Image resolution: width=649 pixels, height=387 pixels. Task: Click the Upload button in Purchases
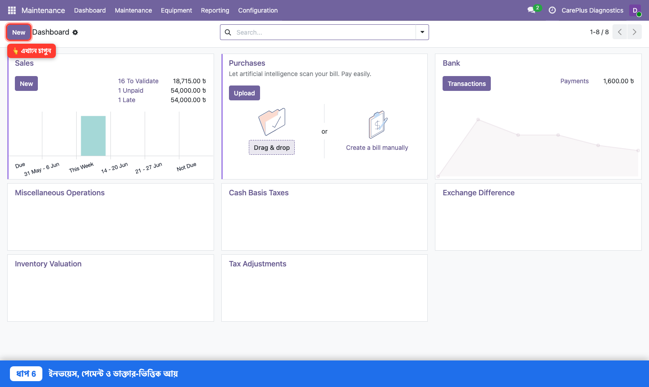tap(244, 93)
